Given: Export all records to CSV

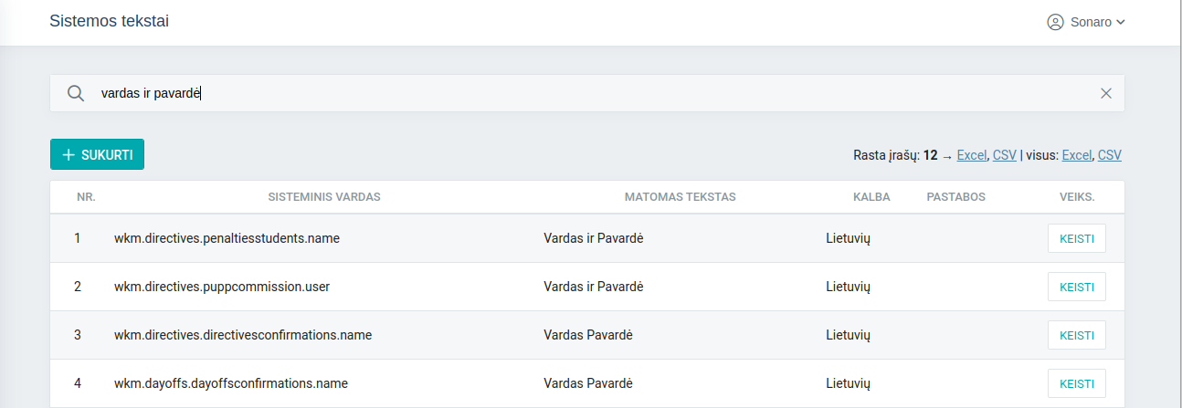Looking at the screenshot, I should click(1109, 155).
